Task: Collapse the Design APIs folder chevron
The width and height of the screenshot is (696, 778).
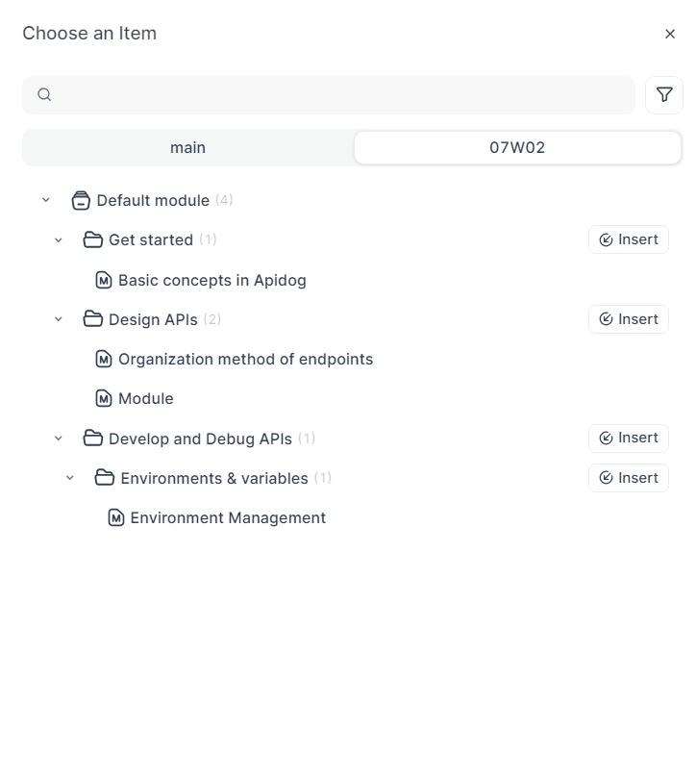Action: coord(59,319)
